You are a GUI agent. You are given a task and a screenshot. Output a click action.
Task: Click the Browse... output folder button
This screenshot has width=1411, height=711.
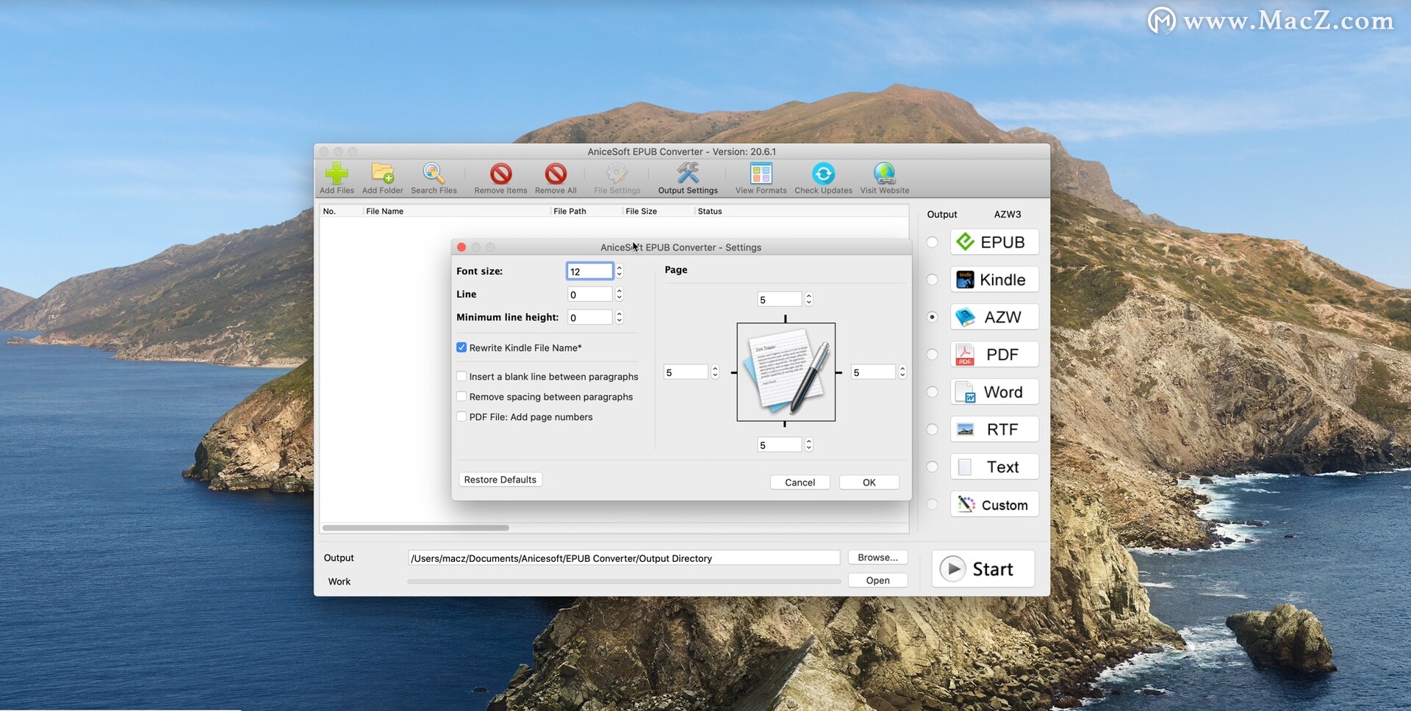click(x=877, y=557)
